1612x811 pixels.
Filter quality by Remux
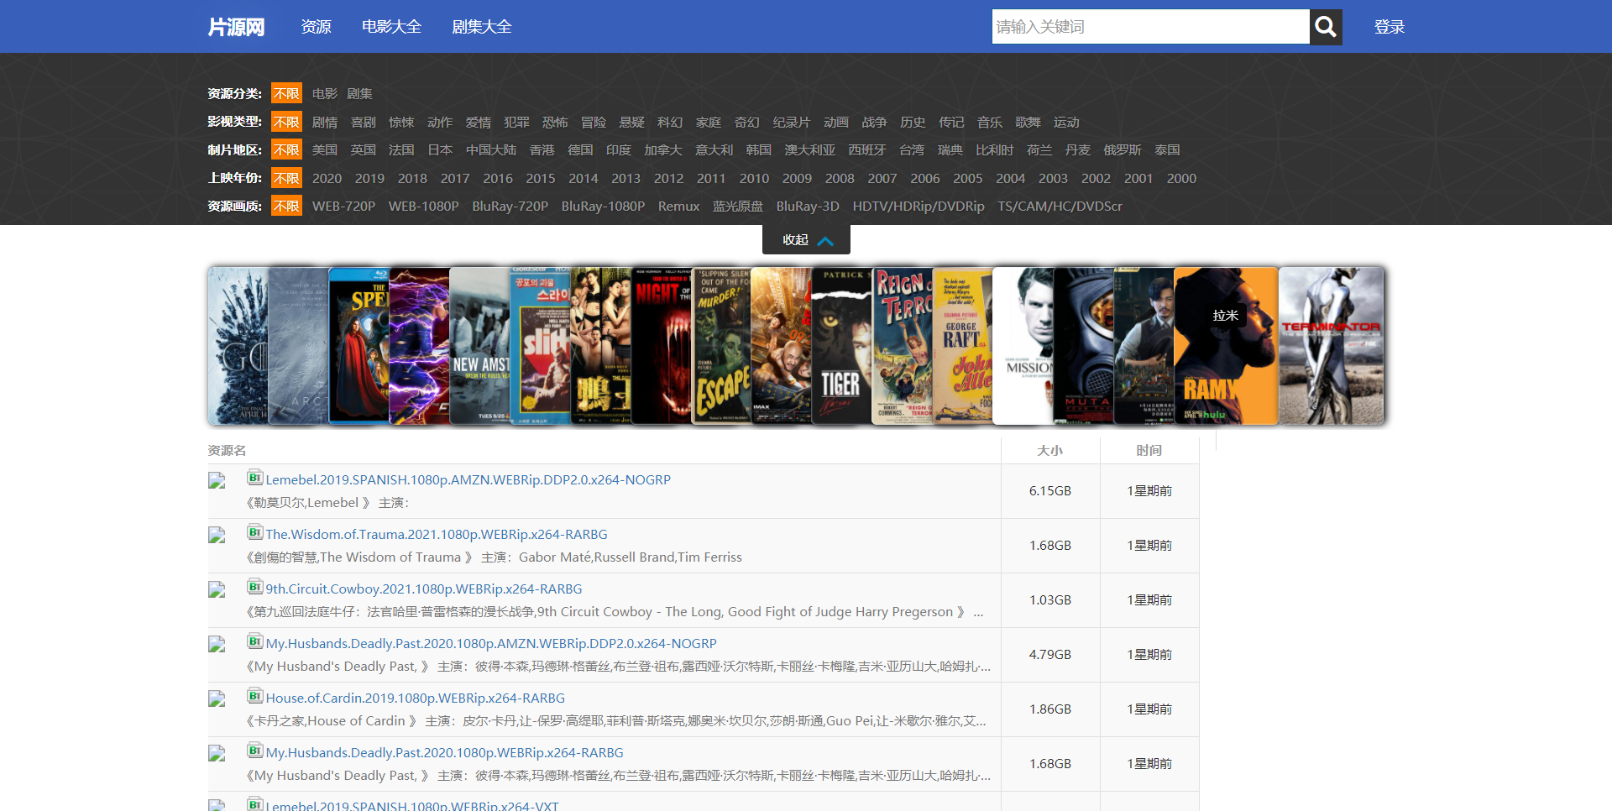point(678,206)
